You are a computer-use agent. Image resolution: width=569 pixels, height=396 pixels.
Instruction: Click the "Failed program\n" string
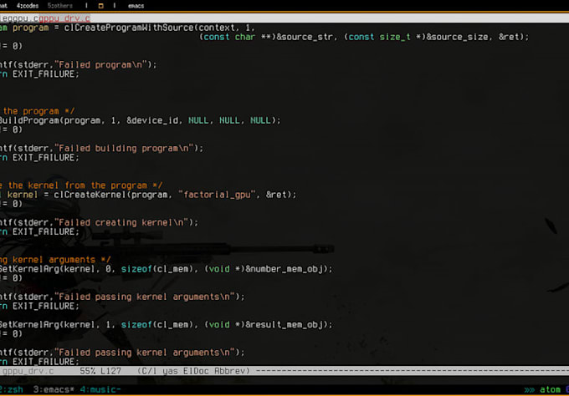[x=100, y=65]
